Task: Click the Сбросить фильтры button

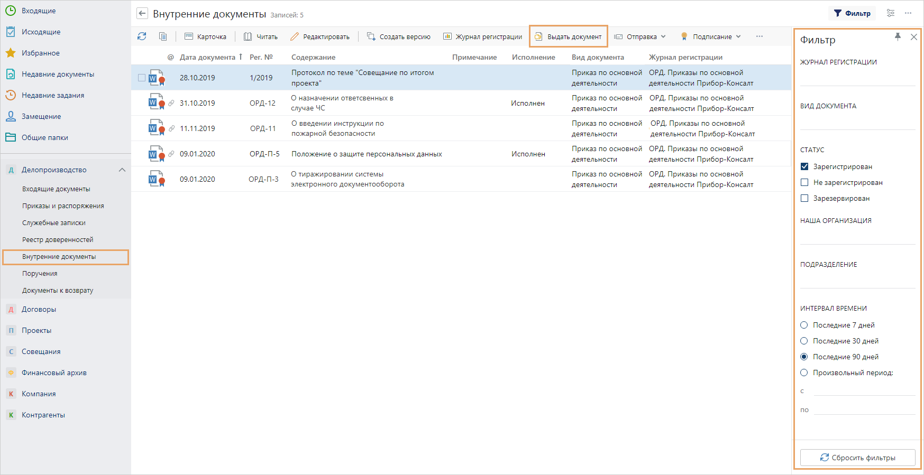Action: click(x=857, y=458)
